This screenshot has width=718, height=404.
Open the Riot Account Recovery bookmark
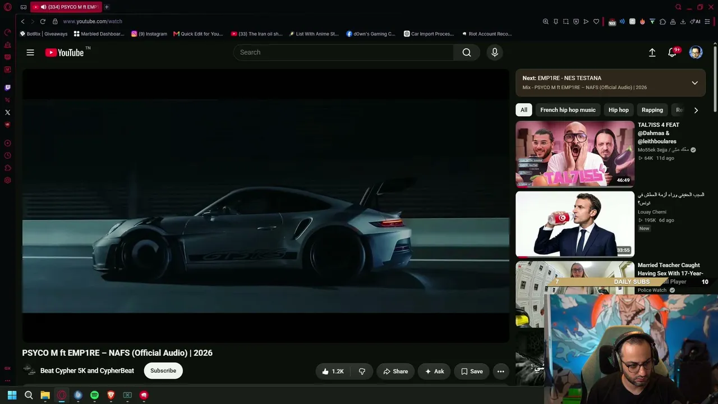point(487,34)
